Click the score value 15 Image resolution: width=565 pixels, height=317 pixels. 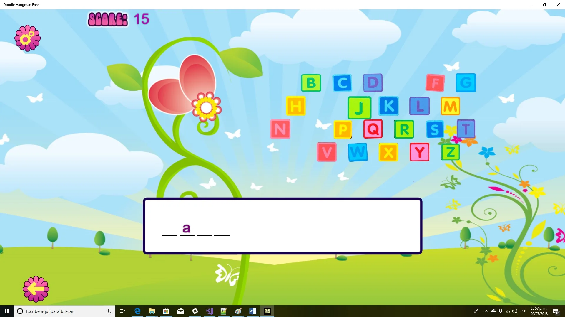tap(142, 19)
